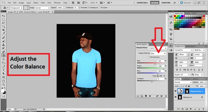
Task: Click the Tolerance input field
Action: pyautogui.click(x=75, y=8)
